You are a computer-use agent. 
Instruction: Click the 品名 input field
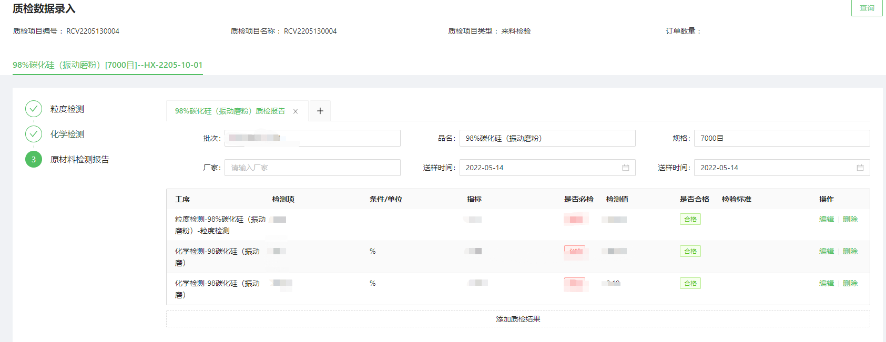tap(547, 138)
